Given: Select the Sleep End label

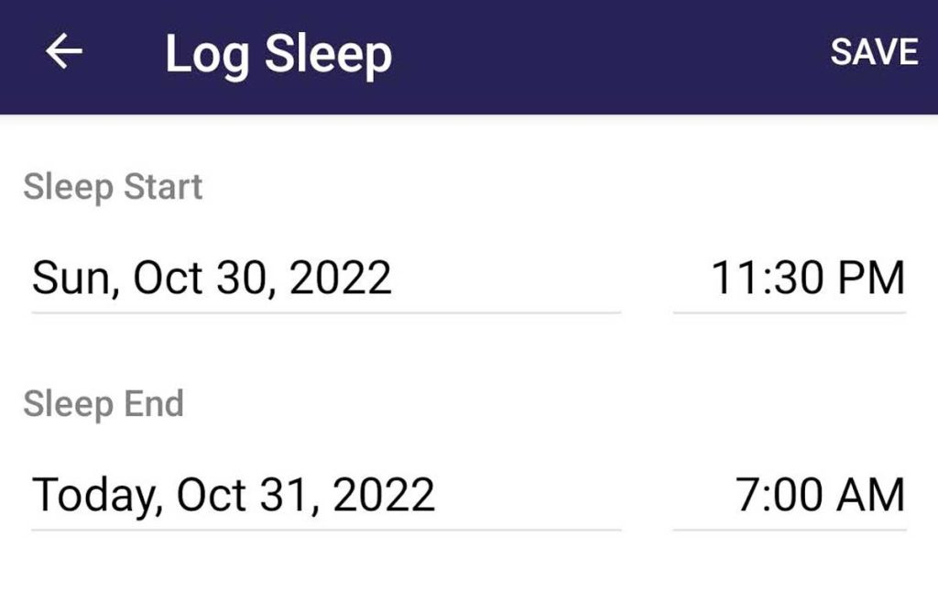Looking at the screenshot, I should (104, 404).
